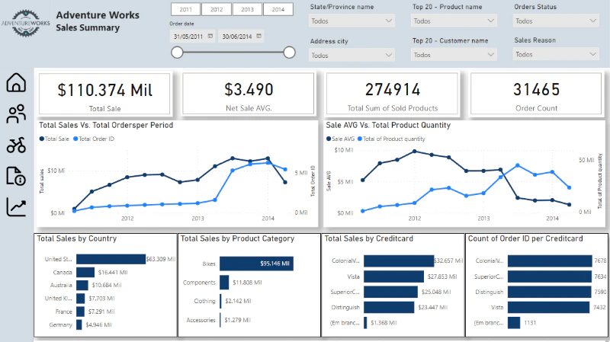Open the Products page bicycle icon

click(x=16, y=145)
